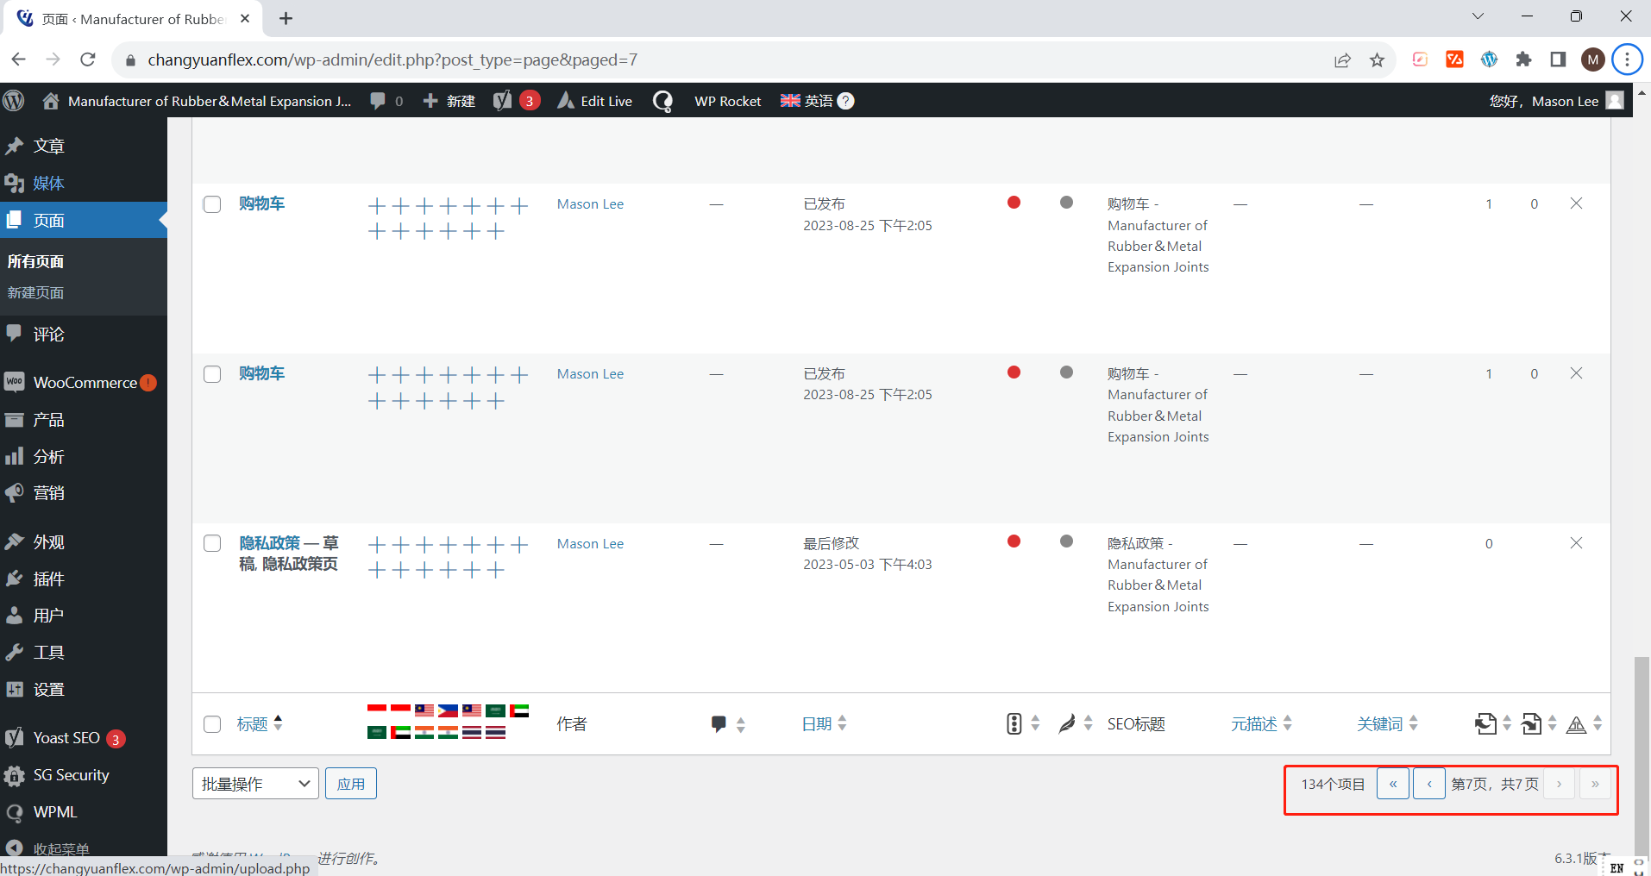Sort by 标题 column in the footer
The image size is (1651, 876).
(260, 724)
